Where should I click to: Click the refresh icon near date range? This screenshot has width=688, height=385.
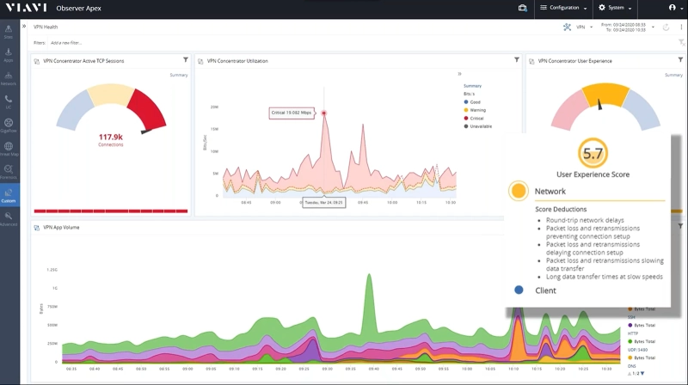pos(666,27)
